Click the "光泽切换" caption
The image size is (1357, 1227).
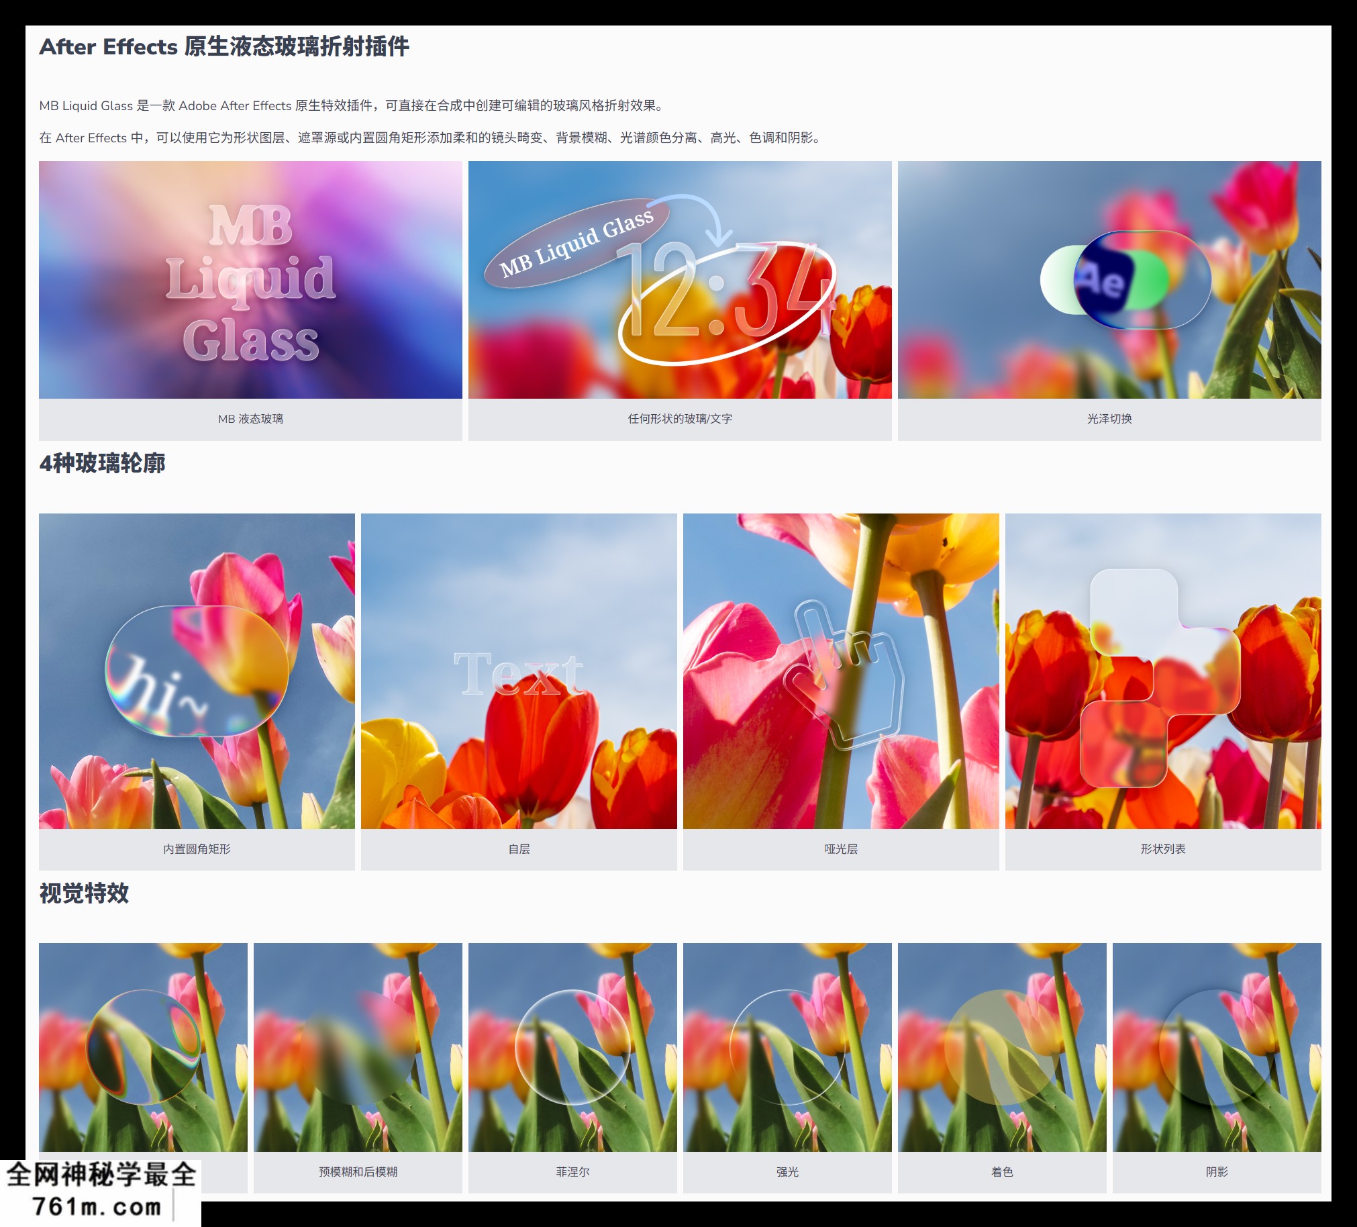pyautogui.click(x=1109, y=419)
